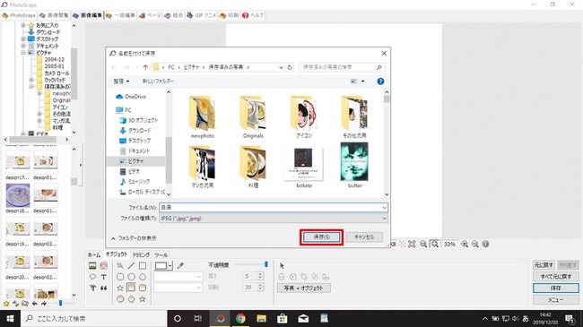Image resolution: width=583 pixels, height=327 pixels.
Task: Click the Windows Start button
Action: tap(10, 318)
